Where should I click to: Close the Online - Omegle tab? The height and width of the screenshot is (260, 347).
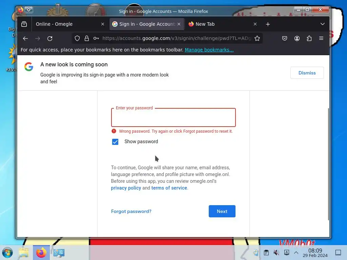click(103, 24)
